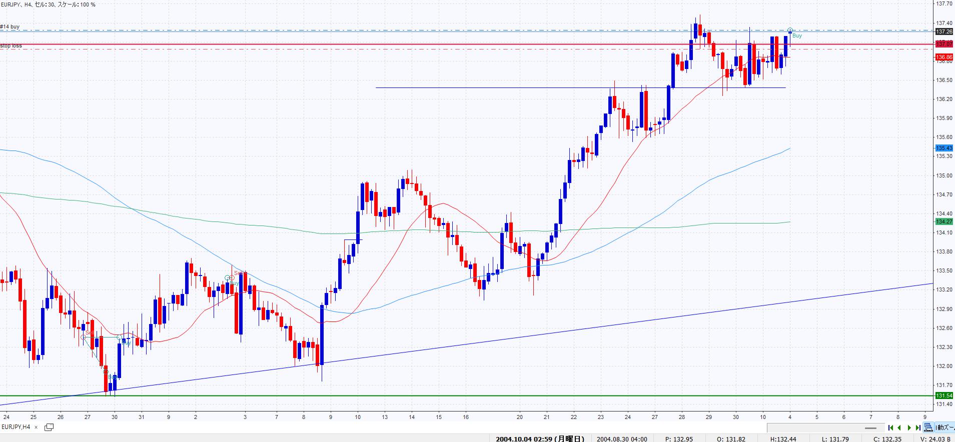Click the green 134.27 moving average tag
The height and width of the screenshot is (442, 955).
click(944, 221)
